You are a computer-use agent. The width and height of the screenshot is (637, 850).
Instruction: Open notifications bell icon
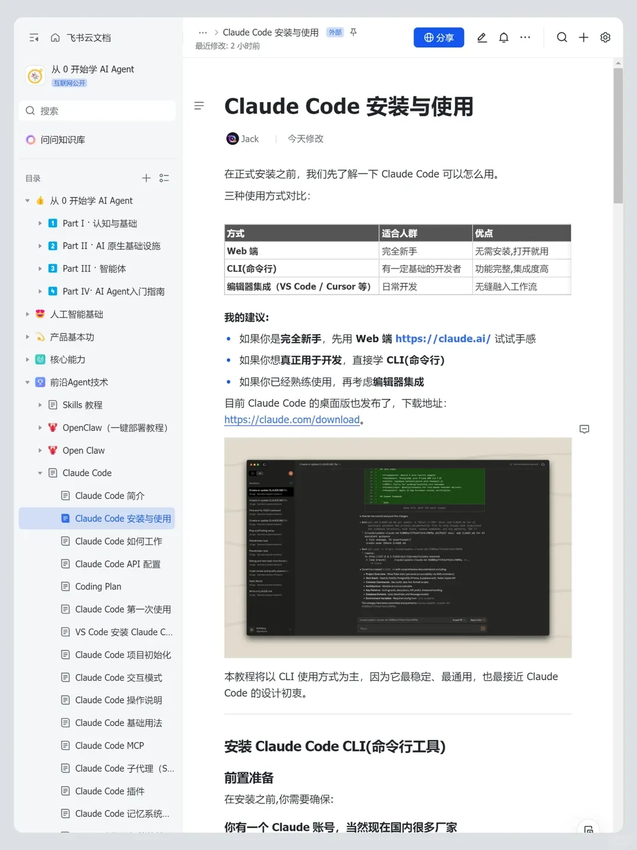tap(504, 37)
